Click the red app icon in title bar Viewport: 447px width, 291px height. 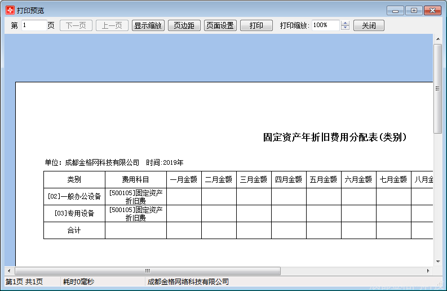tap(10, 11)
